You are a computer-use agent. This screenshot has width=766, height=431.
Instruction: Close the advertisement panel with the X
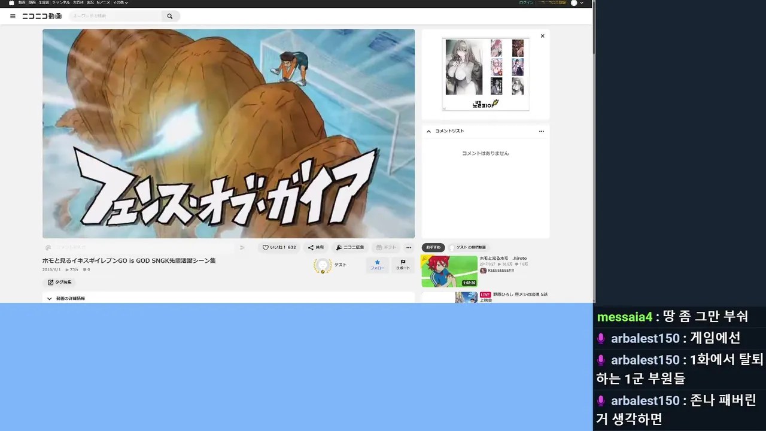click(543, 36)
